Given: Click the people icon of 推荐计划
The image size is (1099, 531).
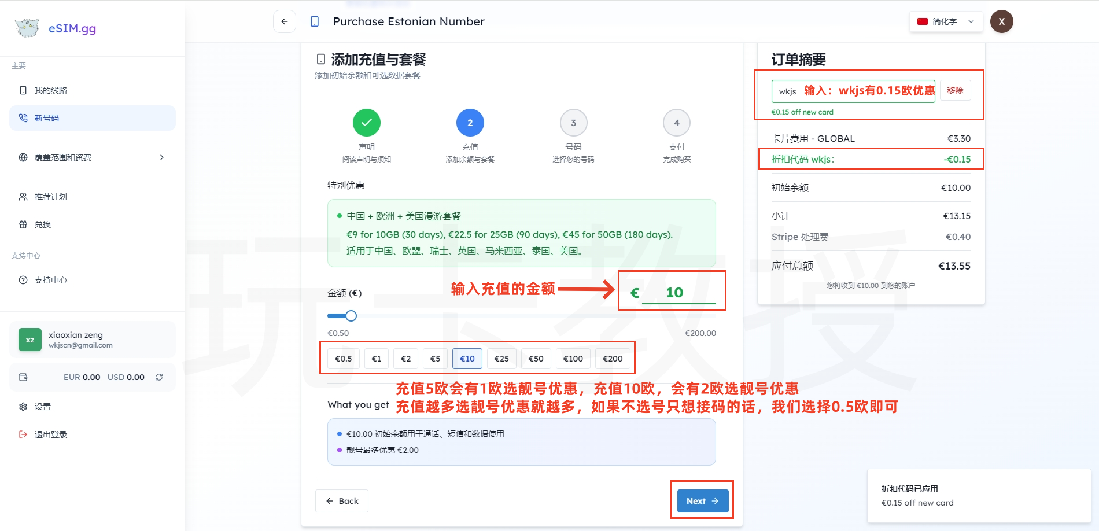Looking at the screenshot, I should [23, 197].
